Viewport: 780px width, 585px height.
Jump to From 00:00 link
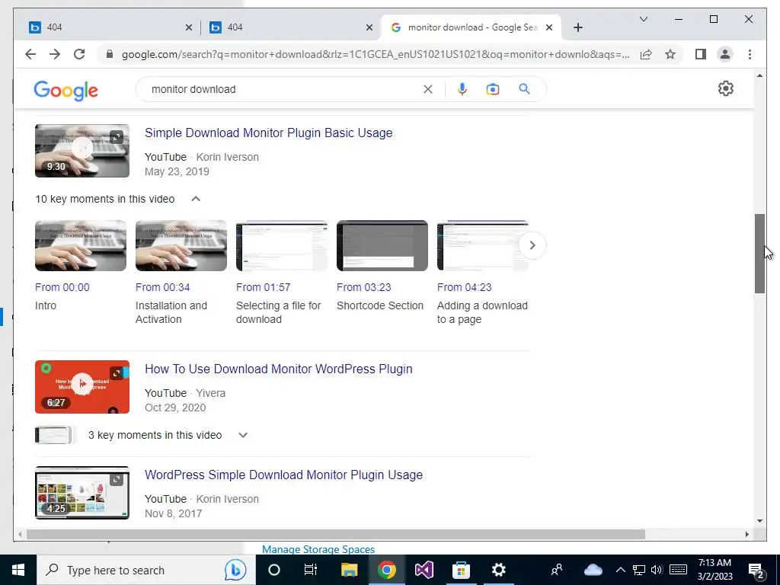point(62,287)
